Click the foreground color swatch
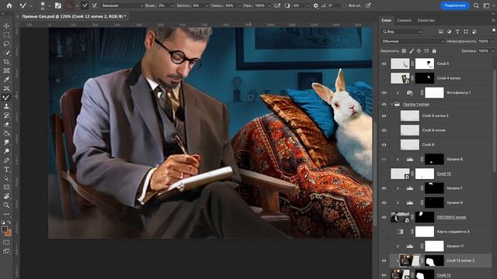This screenshot has width=497, height=279. coord(5,229)
